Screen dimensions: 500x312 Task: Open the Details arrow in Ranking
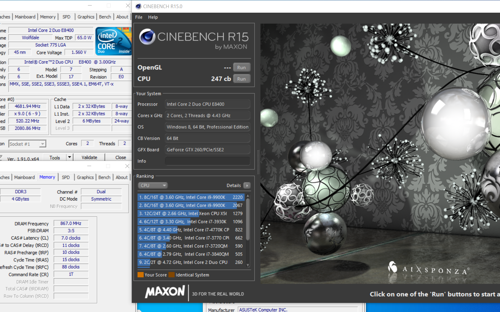(x=247, y=186)
